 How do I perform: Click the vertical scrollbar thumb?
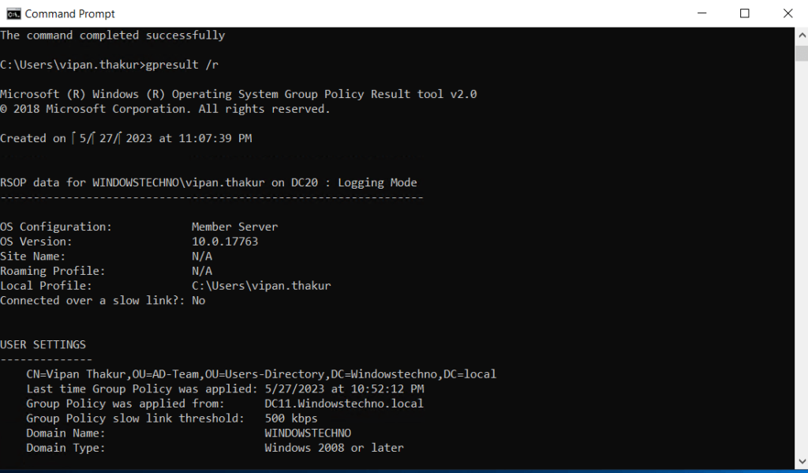[x=801, y=54]
